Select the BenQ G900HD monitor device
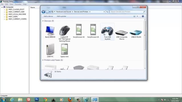182x102 pixels. tap(50, 32)
